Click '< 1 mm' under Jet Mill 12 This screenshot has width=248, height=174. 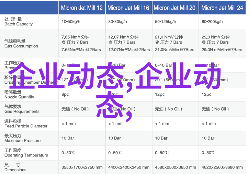tap(68, 124)
